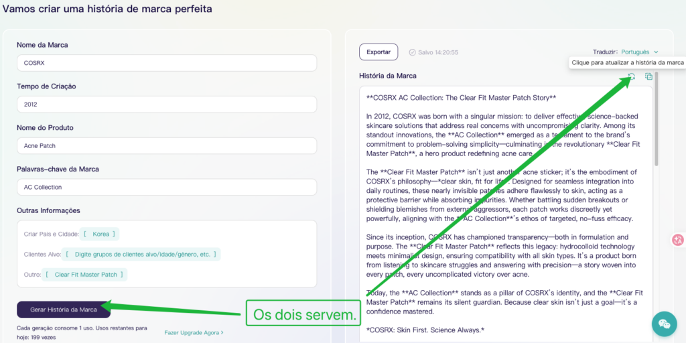Select the Clear Fit Master Patch tag
Screen dimensions: 686x343
85,275
